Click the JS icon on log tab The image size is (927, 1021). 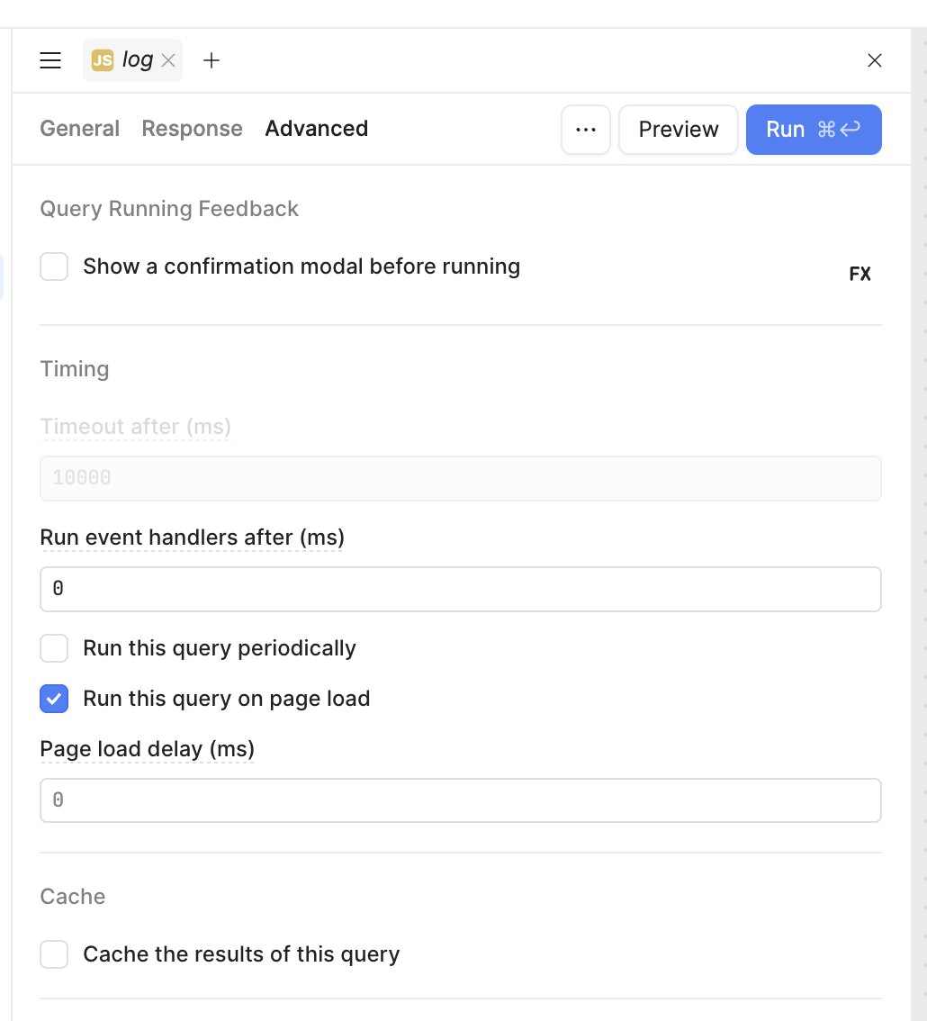pyautogui.click(x=103, y=60)
